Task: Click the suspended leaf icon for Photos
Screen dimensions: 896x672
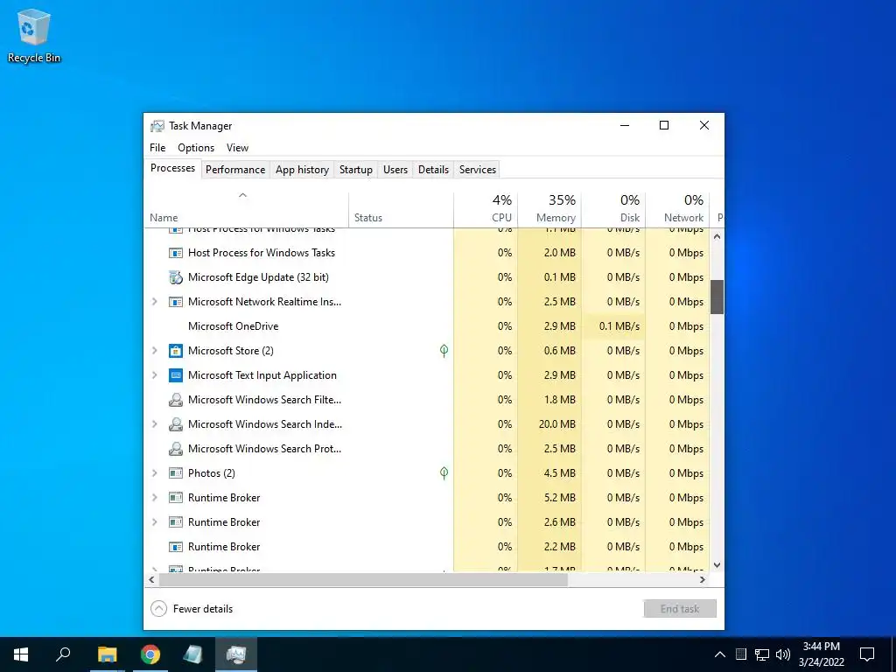Action: (444, 473)
